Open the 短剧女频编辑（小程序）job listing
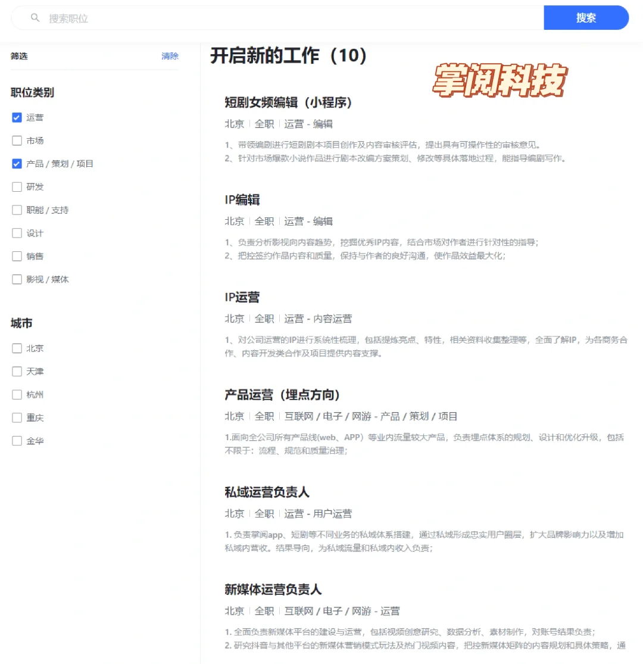643x664 pixels. 281,102
